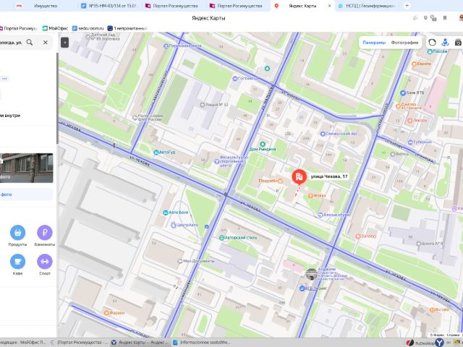
Task: Open the Informacionnoe soobshhe taskbar item
Action: point(201,342)
